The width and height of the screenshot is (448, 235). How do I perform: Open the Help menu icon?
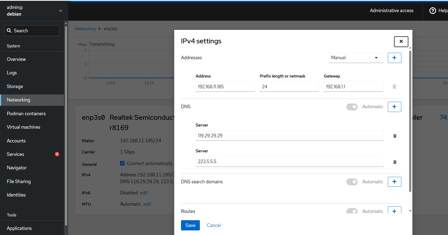click(x=433, y=10)
